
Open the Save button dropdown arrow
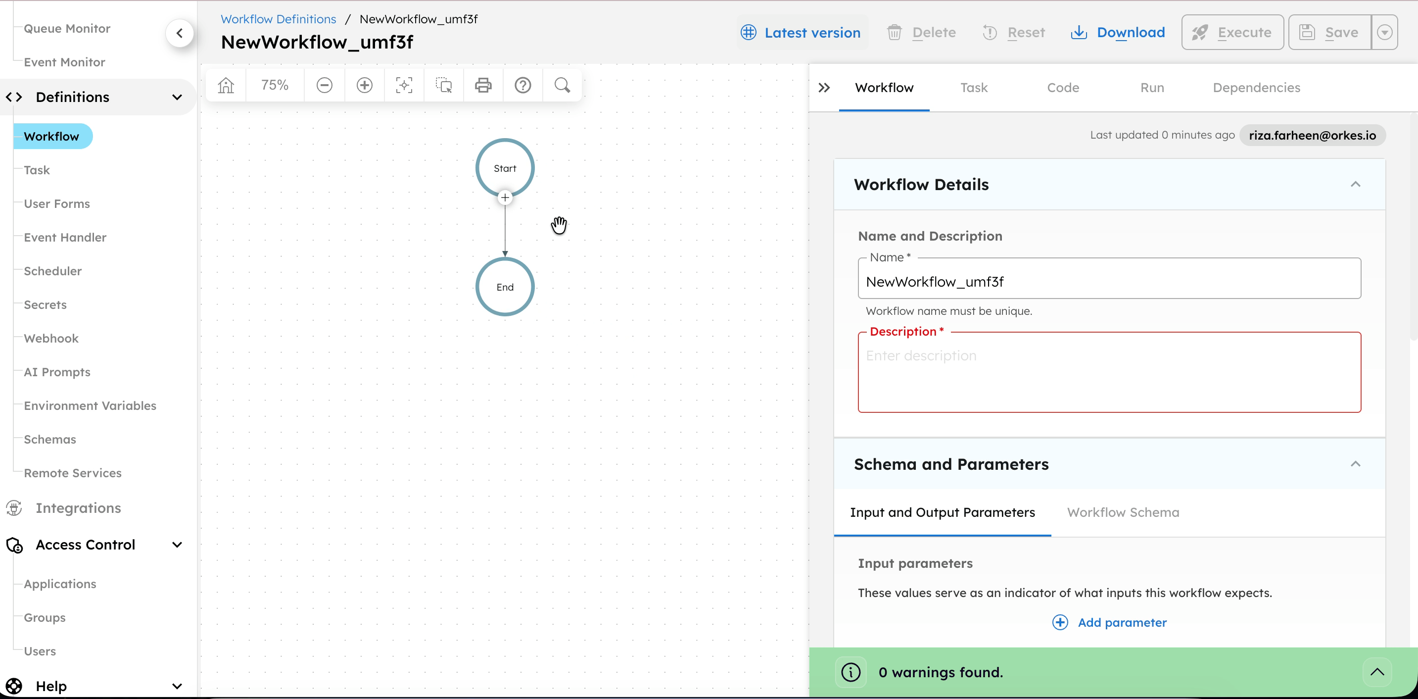point(1384,33)
